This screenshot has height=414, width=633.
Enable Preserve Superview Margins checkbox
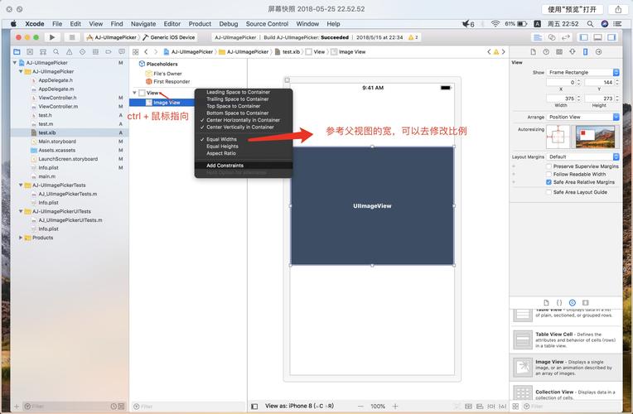548,166
